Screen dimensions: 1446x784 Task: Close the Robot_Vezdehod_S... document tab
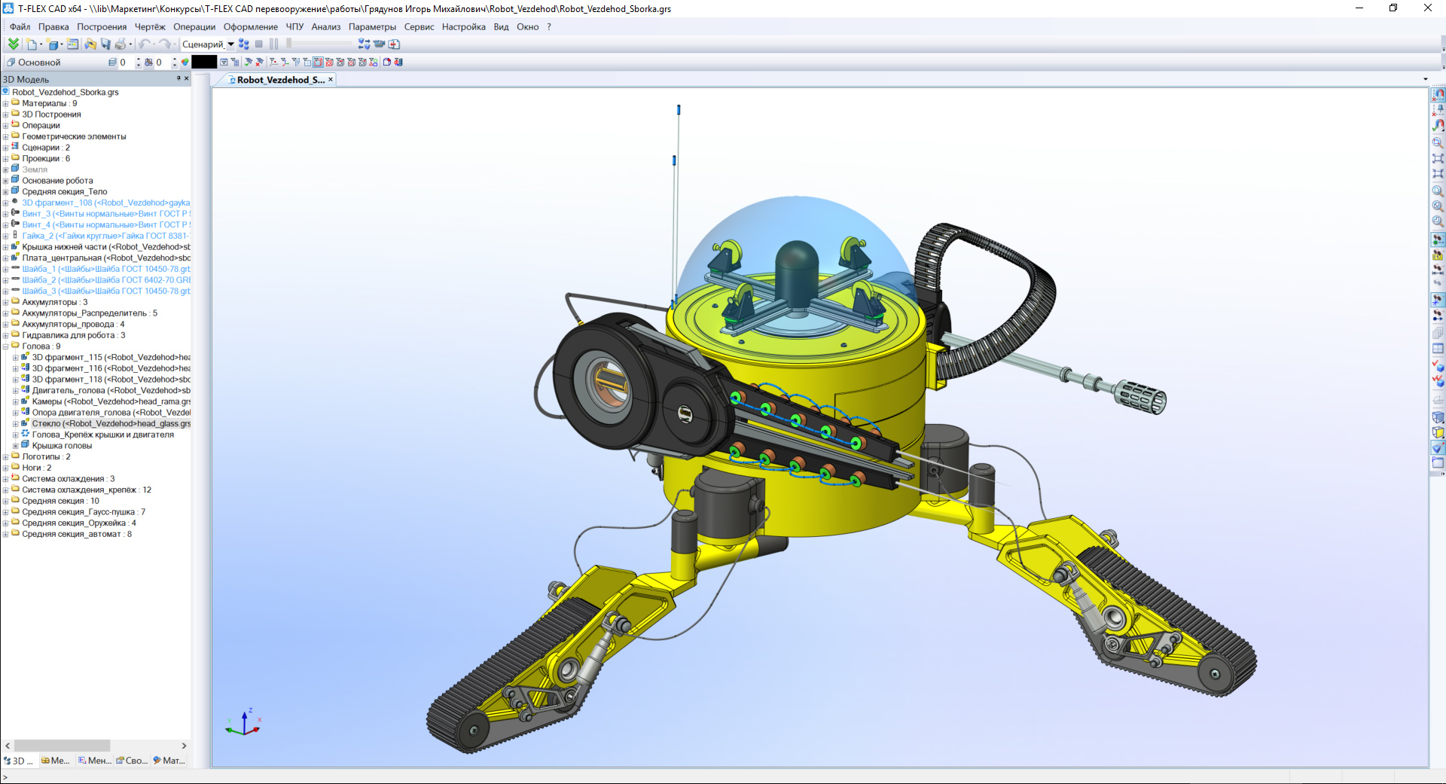click(x=331, y=80)
